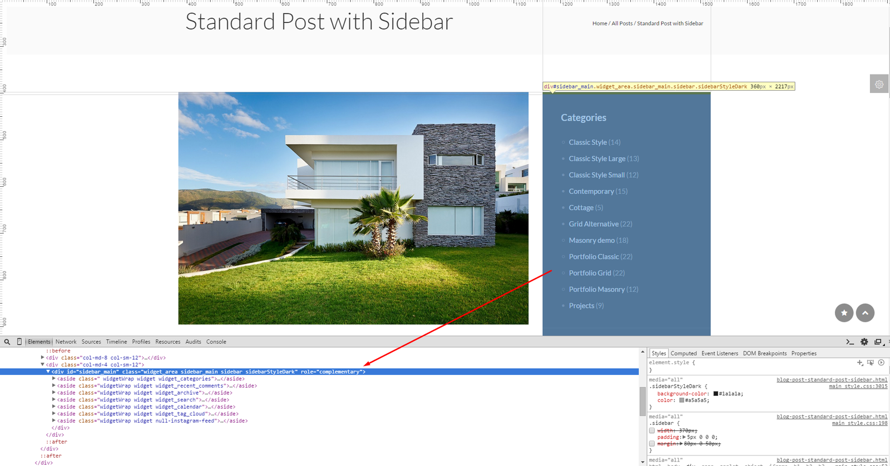Expand the widget_categories aside node

click(54, 379)
